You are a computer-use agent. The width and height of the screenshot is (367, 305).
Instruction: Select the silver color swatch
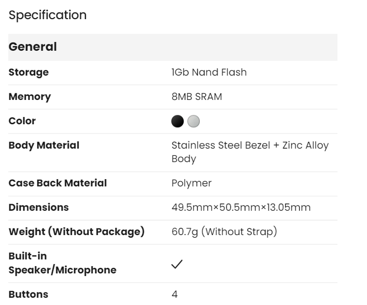tap(193, 121)
